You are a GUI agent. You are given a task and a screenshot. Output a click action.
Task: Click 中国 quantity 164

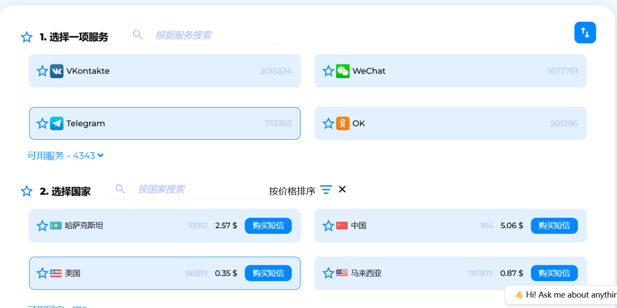point(487,226)
